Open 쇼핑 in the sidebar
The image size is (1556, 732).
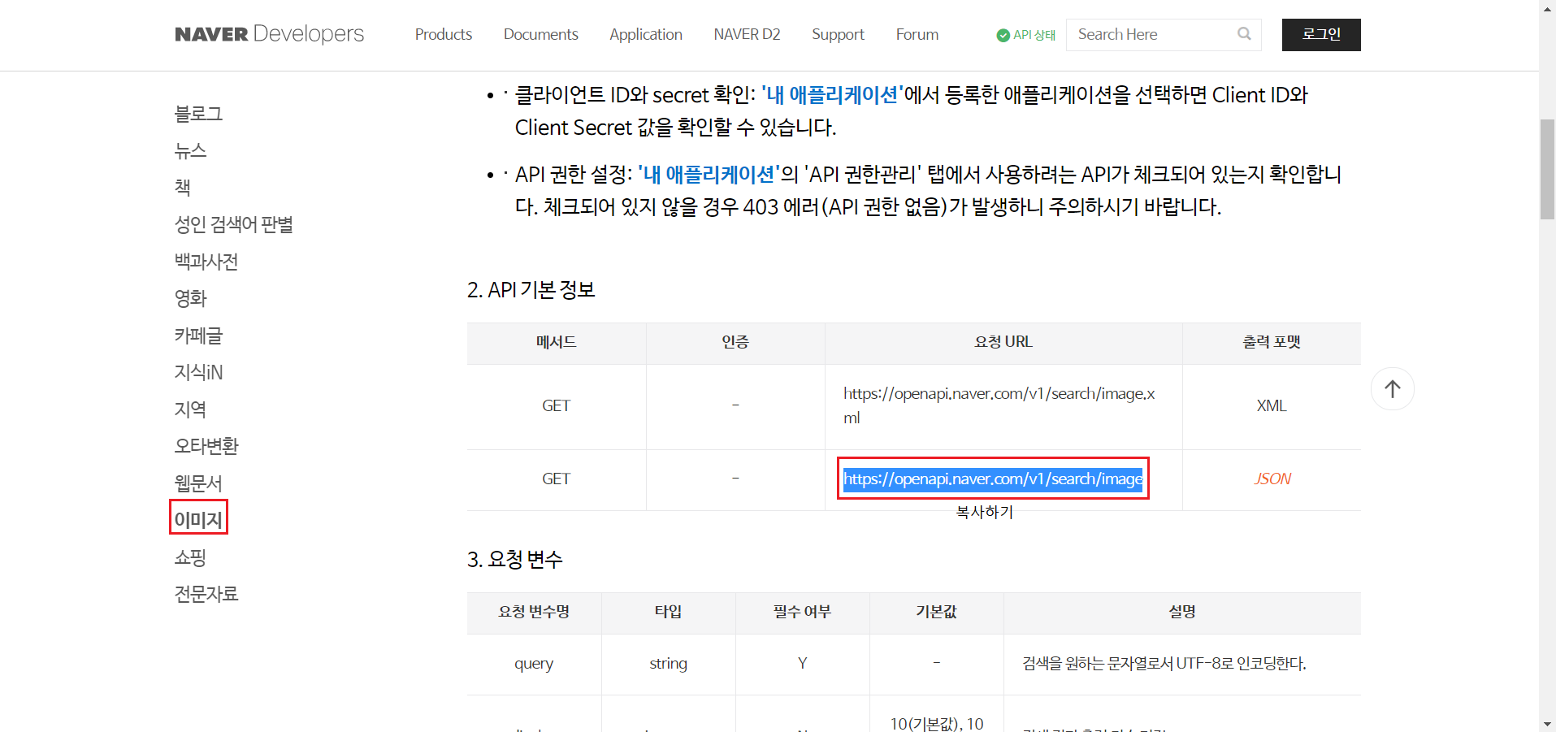point(190,557)
